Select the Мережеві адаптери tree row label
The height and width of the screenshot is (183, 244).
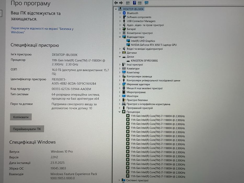[138, 84]
